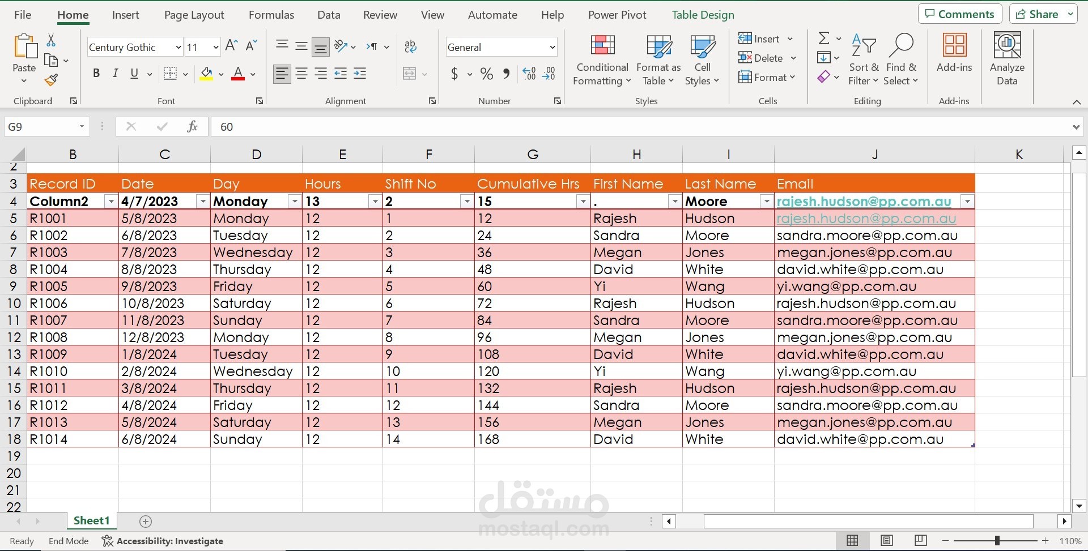This screenshot has height=551, width=1088.
Task: Open filter dropdown for Moore column
Action: pos(766,202)
